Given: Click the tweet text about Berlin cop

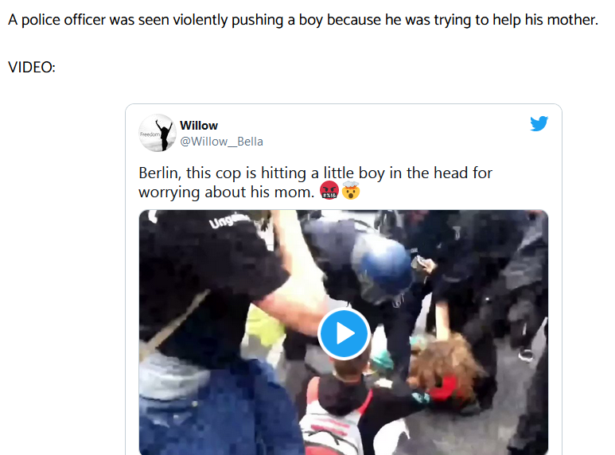Looking at the screenshot, I should pos(315,182).
